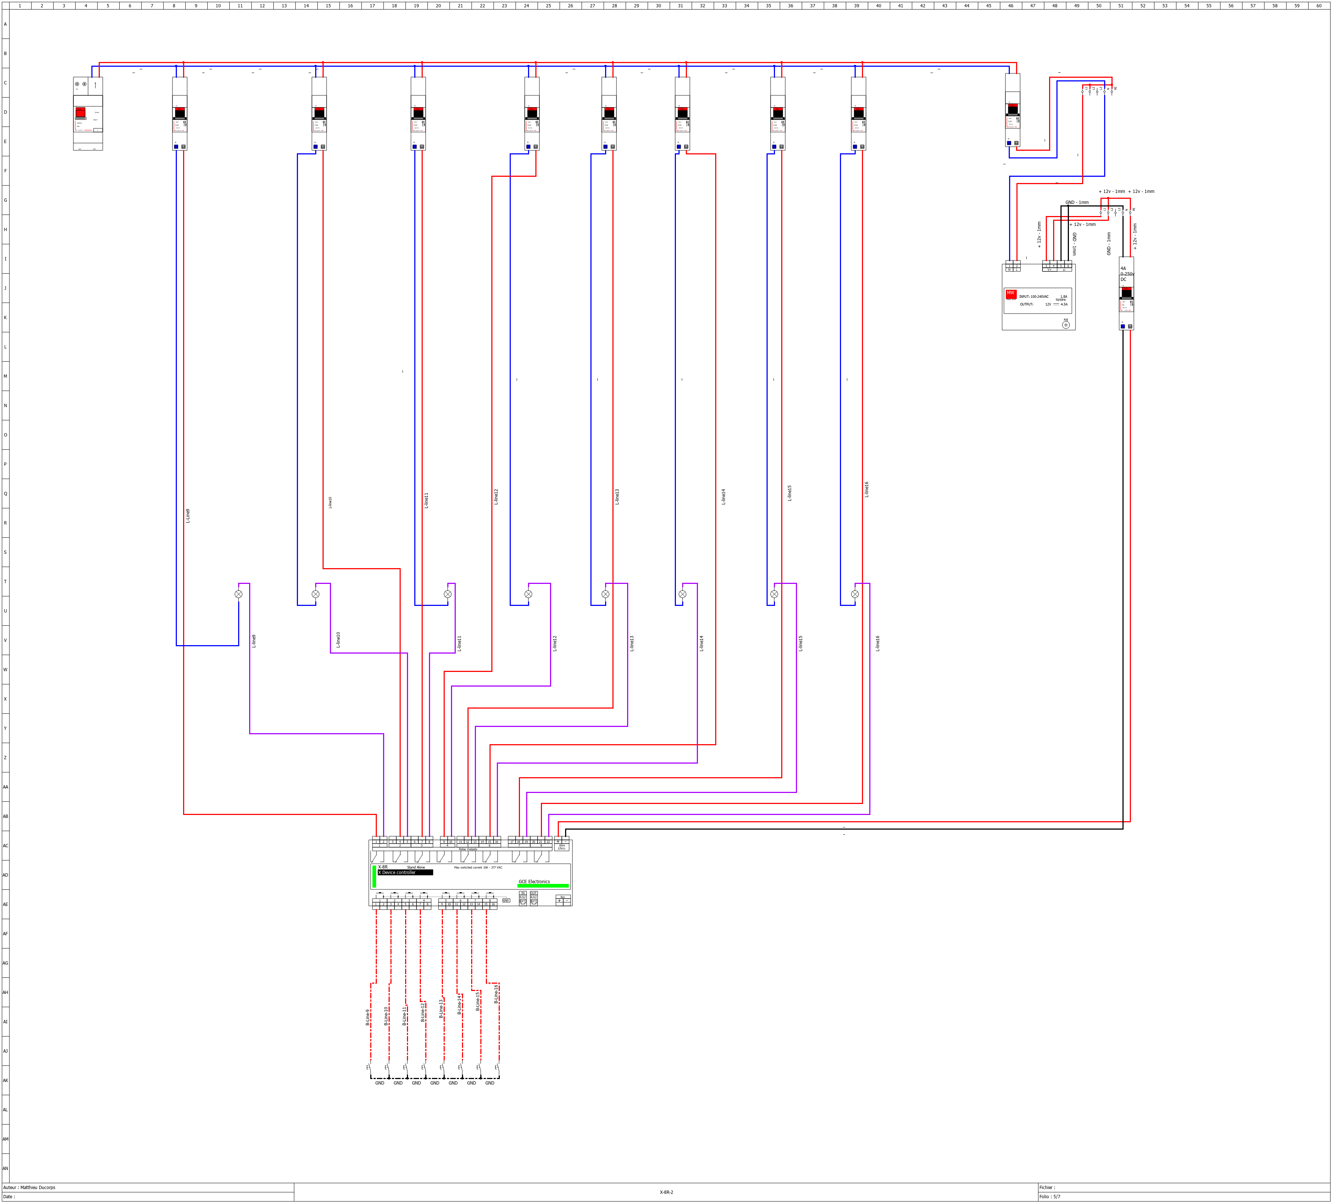The image size is (1332, 1203).
Task: Click the IN RJ12 EXT connector
Action: pyautogui.click(x=523, y=899)
